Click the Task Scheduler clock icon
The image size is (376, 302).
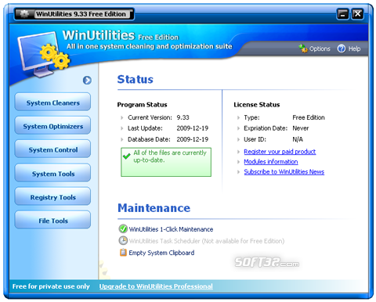(123, 240)
